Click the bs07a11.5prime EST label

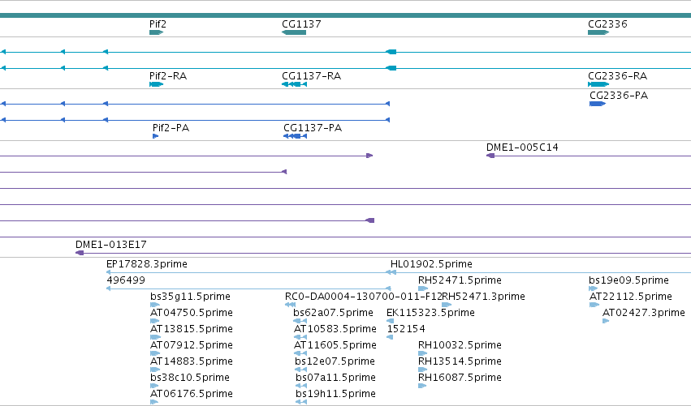pyautogui.click(x=336, y=378)
